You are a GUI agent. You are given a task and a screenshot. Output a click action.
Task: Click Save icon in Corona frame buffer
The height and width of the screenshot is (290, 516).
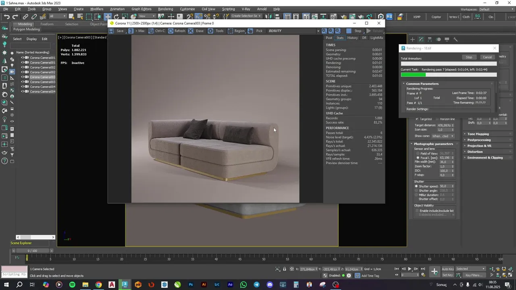point(111,31)
